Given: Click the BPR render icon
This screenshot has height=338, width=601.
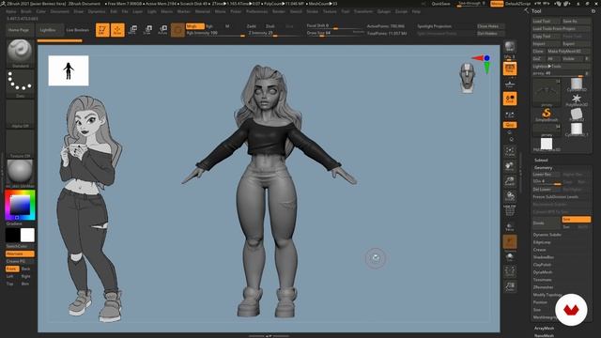Looking at the screenshot, I should click(509, 47).
